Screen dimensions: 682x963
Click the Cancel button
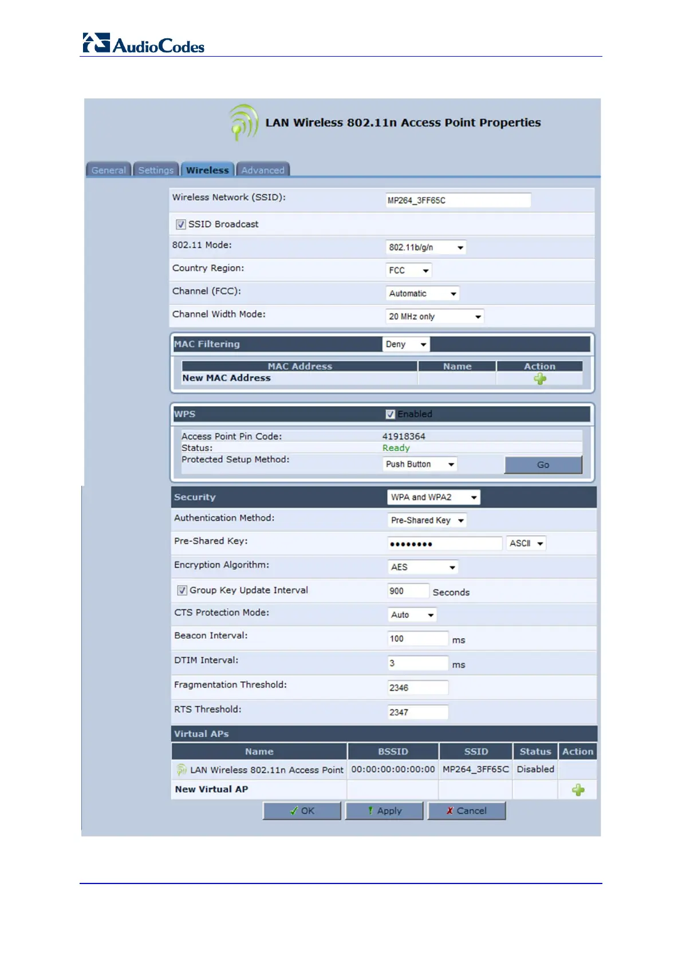pos(467,811)
